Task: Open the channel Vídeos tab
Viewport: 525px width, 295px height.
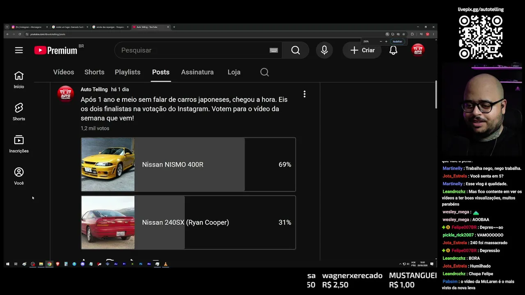Action: [x=64, y=72]
